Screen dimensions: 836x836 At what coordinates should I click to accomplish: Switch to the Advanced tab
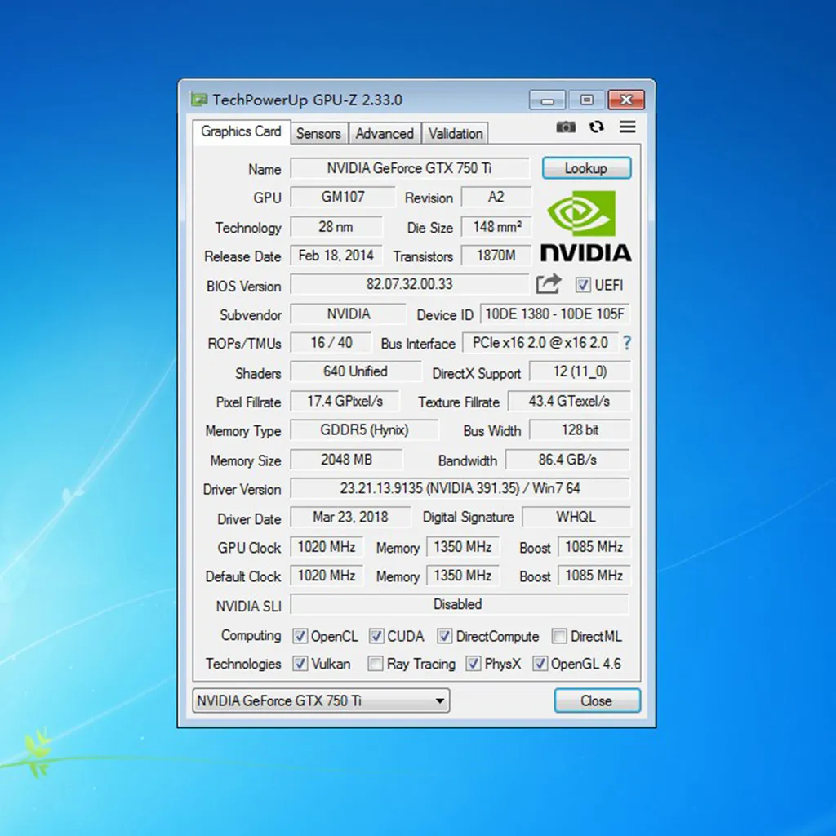[x=385, y=133]
